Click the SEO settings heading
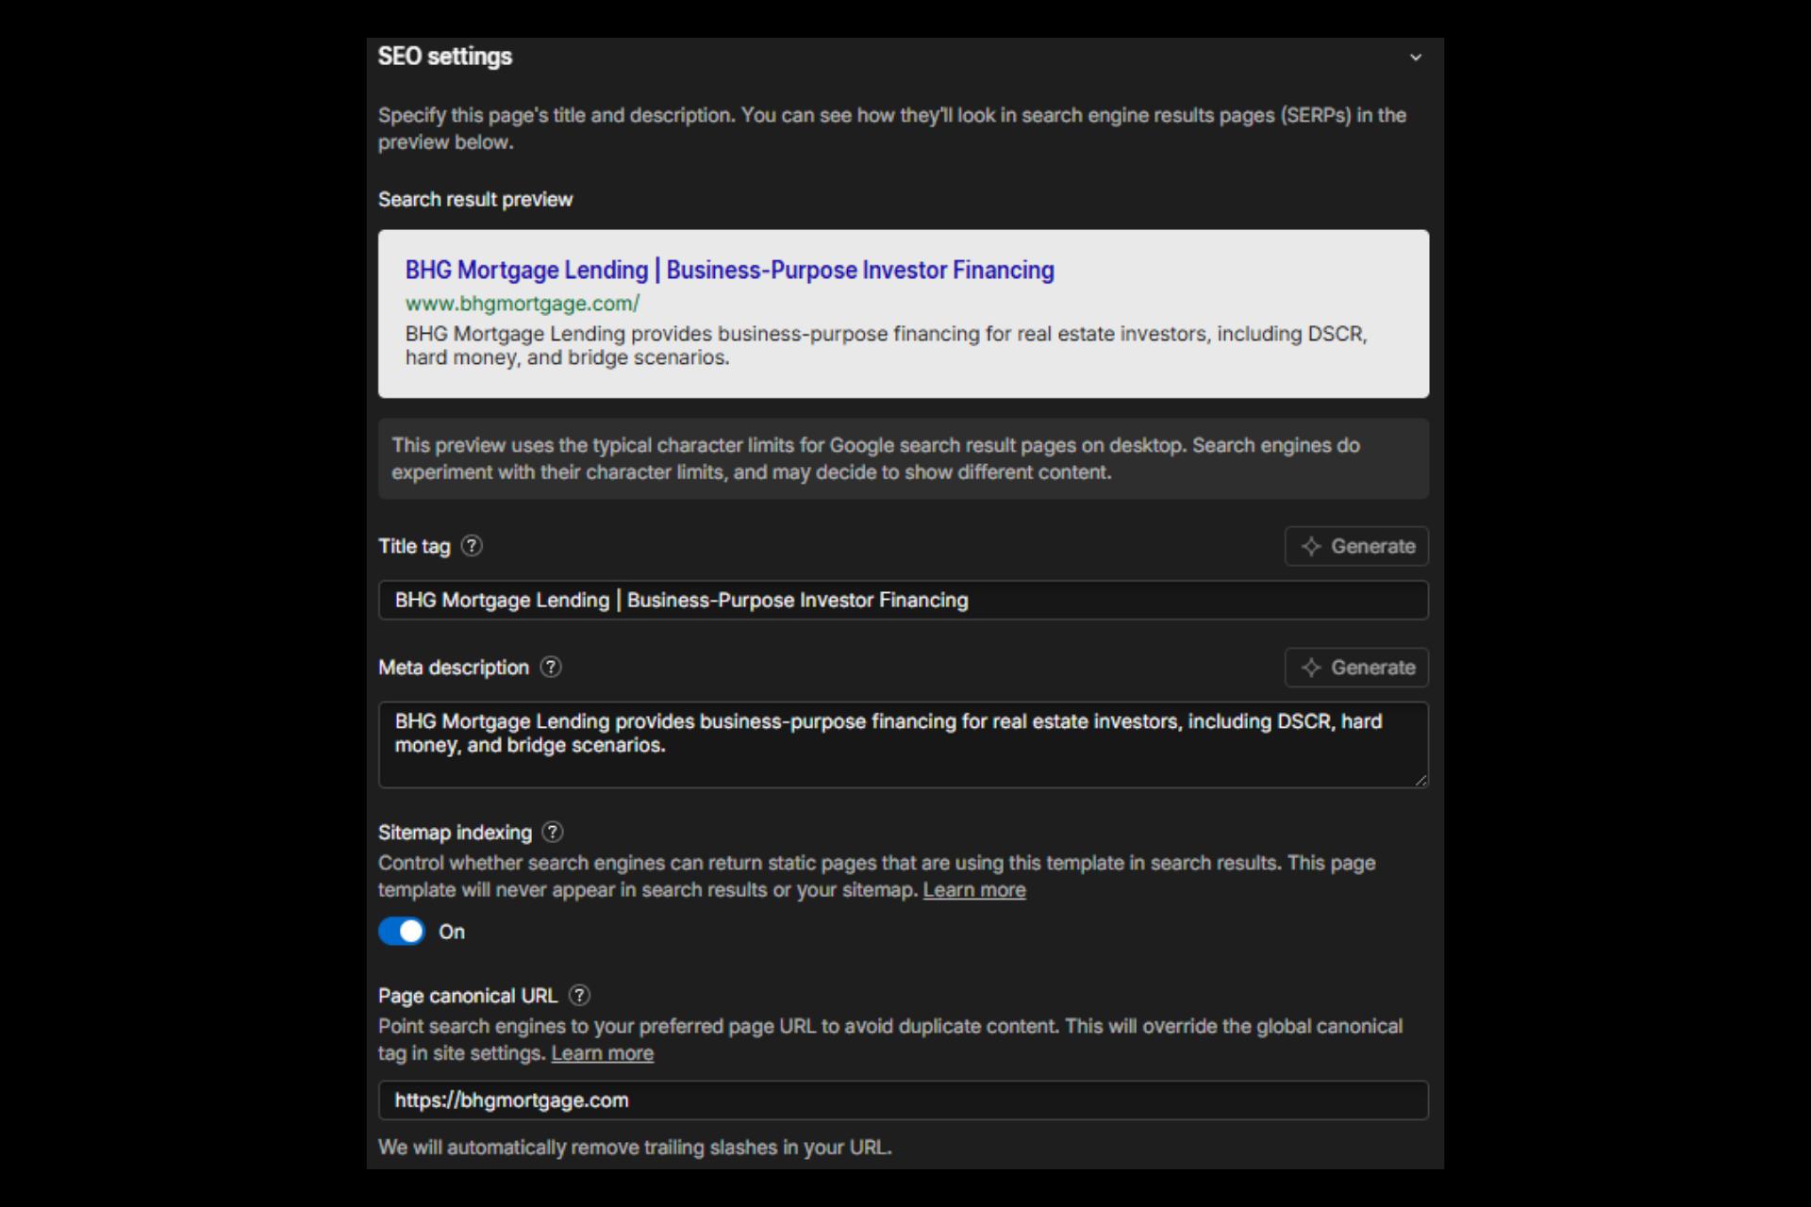 (x=445, y=57)
